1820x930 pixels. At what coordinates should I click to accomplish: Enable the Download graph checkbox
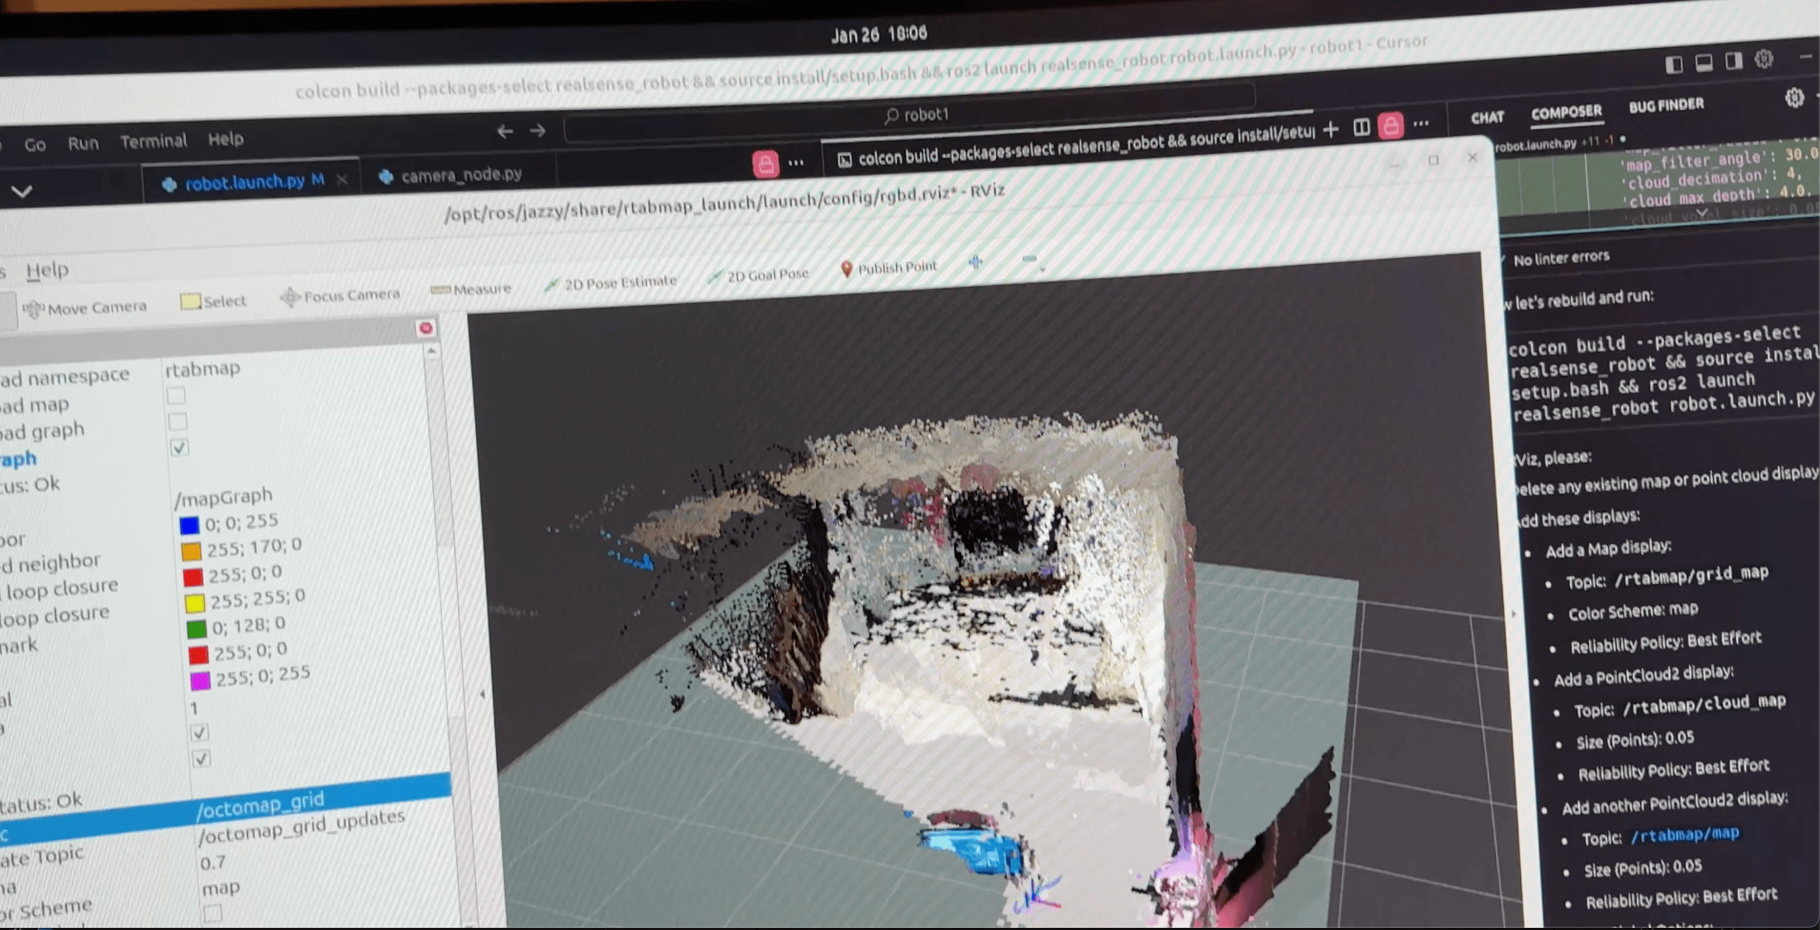(x=177, y=422)
